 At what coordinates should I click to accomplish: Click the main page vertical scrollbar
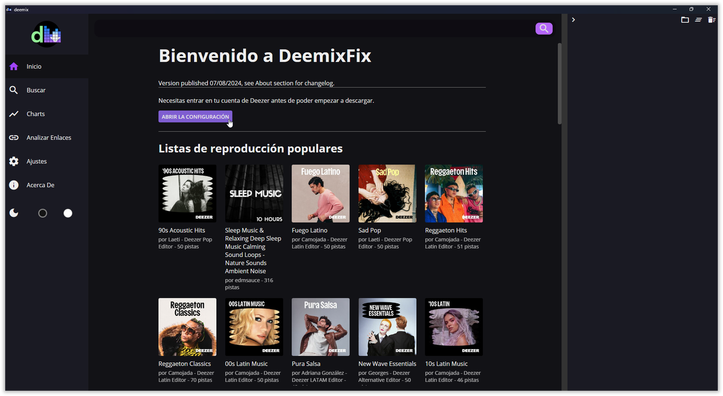click(560, 83)
